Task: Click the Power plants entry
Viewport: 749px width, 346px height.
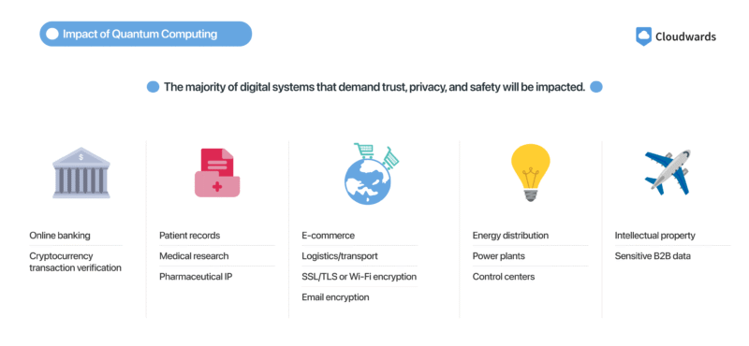Action: coord(499,256)
